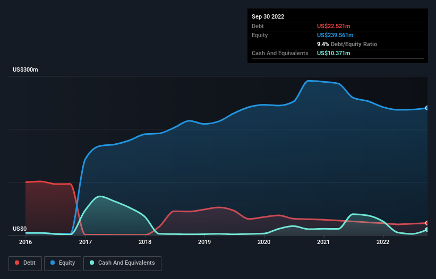Click the 9.4% Debt/Equity Ratio text
The image size is (436, 279).
click(347, 44)
